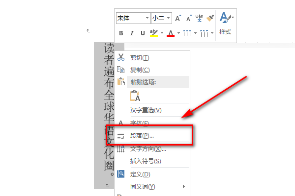
Task: Increase font size with grow button
Action: click(178, 18)
